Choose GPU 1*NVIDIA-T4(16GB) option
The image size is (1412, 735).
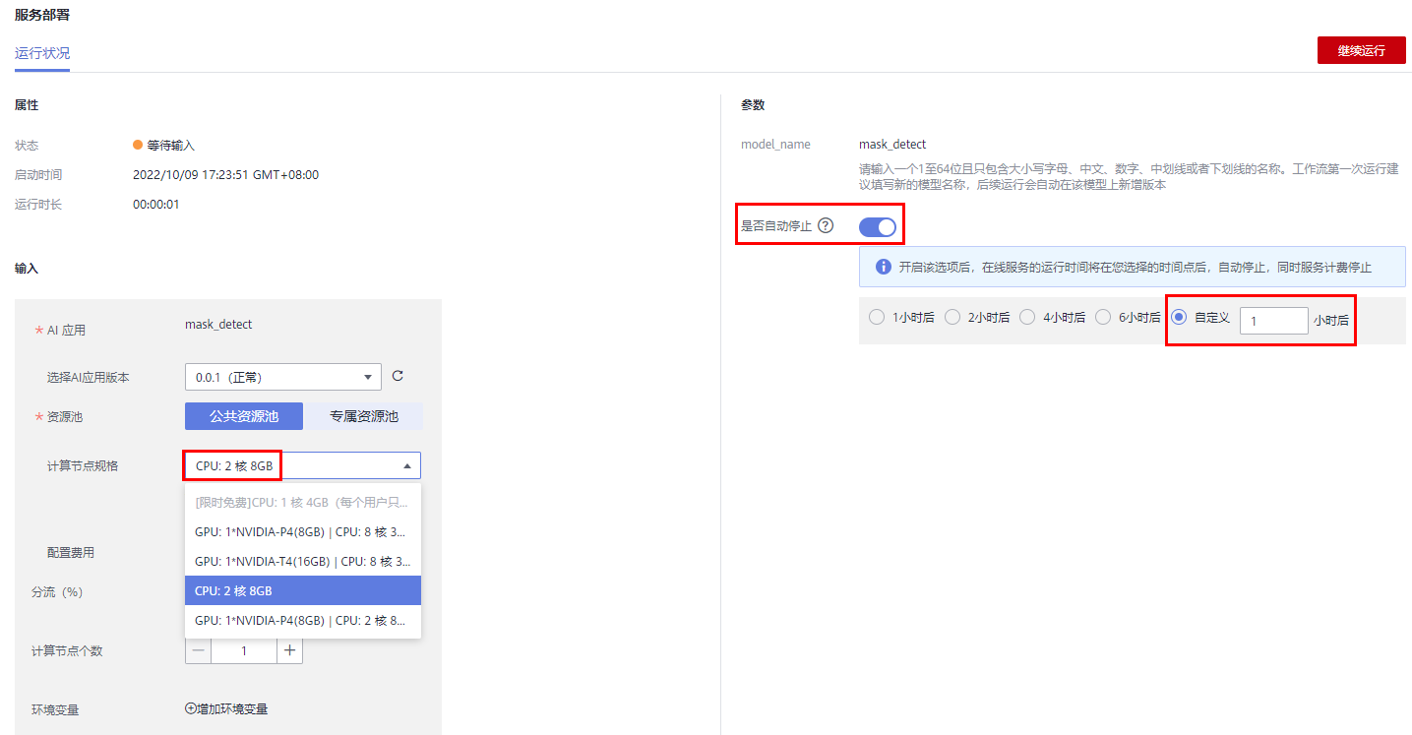302,561
